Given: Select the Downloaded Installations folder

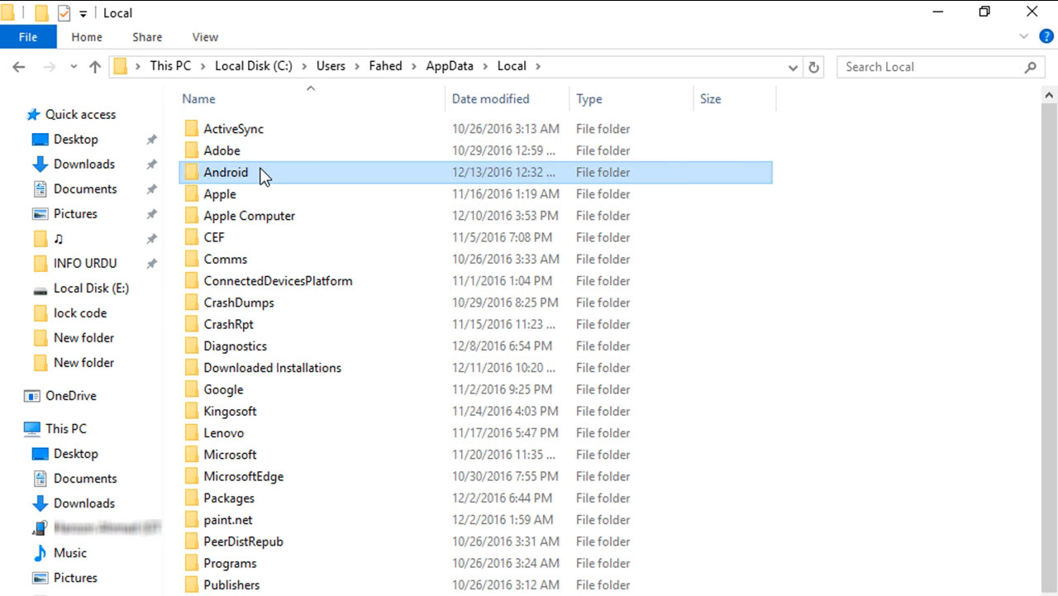Looking at the screenshot, I should [272, 368].
